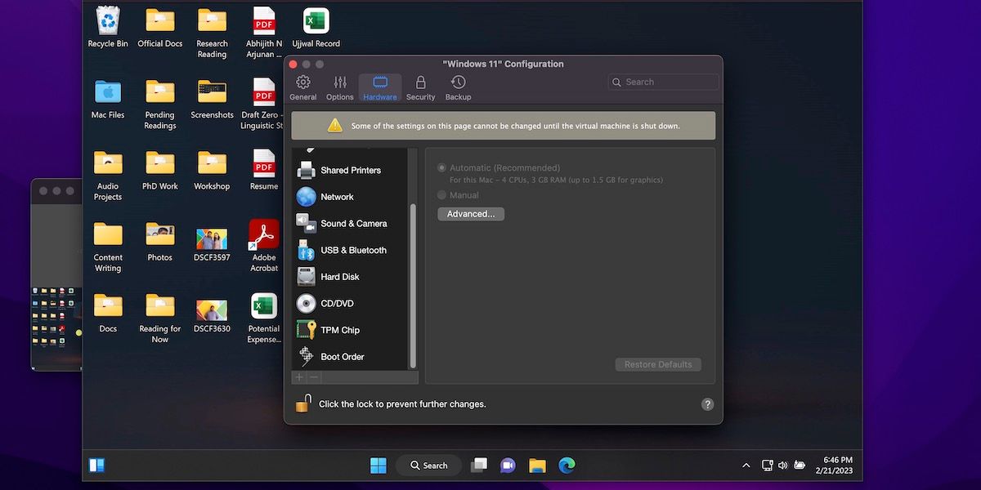Click the hardware list scrollbar

click(x=413, y=286)
